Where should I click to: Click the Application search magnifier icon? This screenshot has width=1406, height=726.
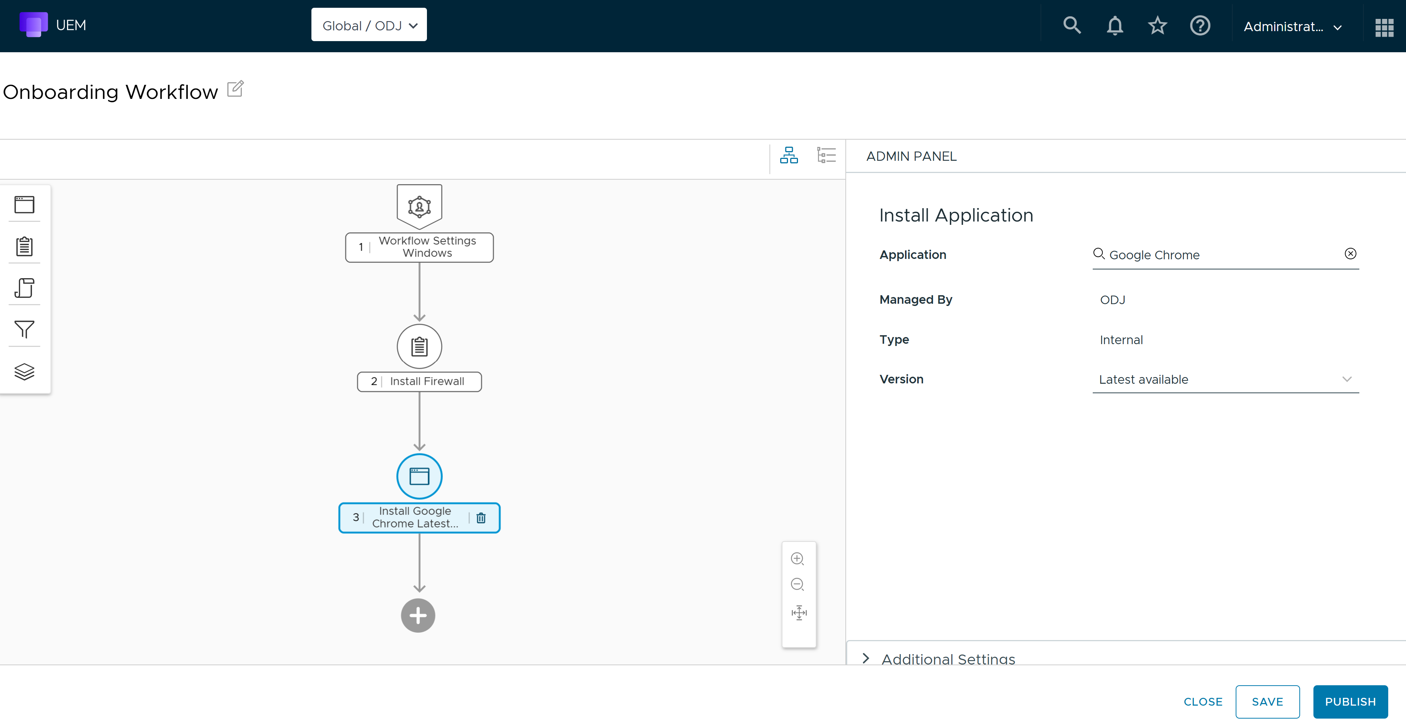pyautogui.click(x=1099, y=254)
